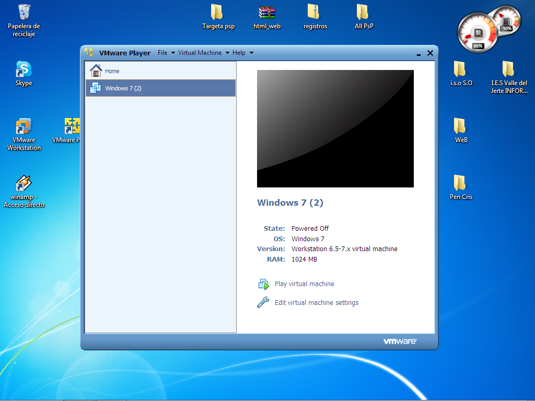Select the Windows 7 (2) VM icon
The height and width of the screenshot is (401, 535).
tap(96, 88)
